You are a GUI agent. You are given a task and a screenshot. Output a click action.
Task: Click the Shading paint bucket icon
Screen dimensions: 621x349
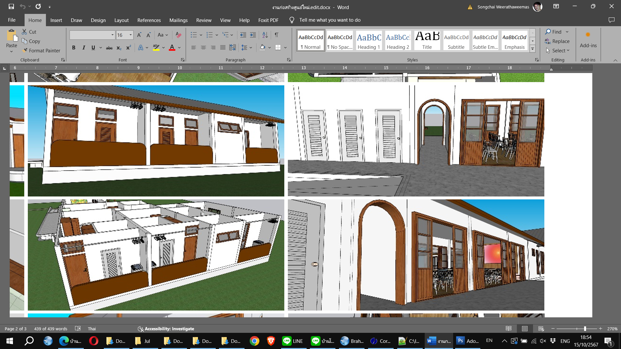coord(262,48)
